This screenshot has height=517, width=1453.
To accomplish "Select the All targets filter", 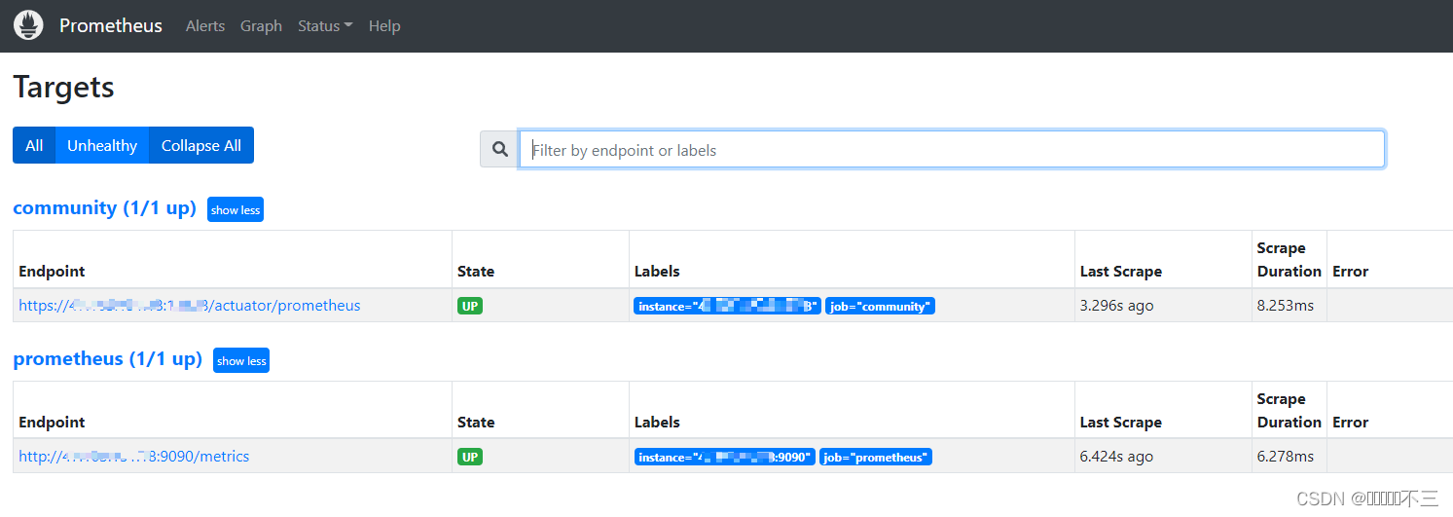I will click(34, 145).
